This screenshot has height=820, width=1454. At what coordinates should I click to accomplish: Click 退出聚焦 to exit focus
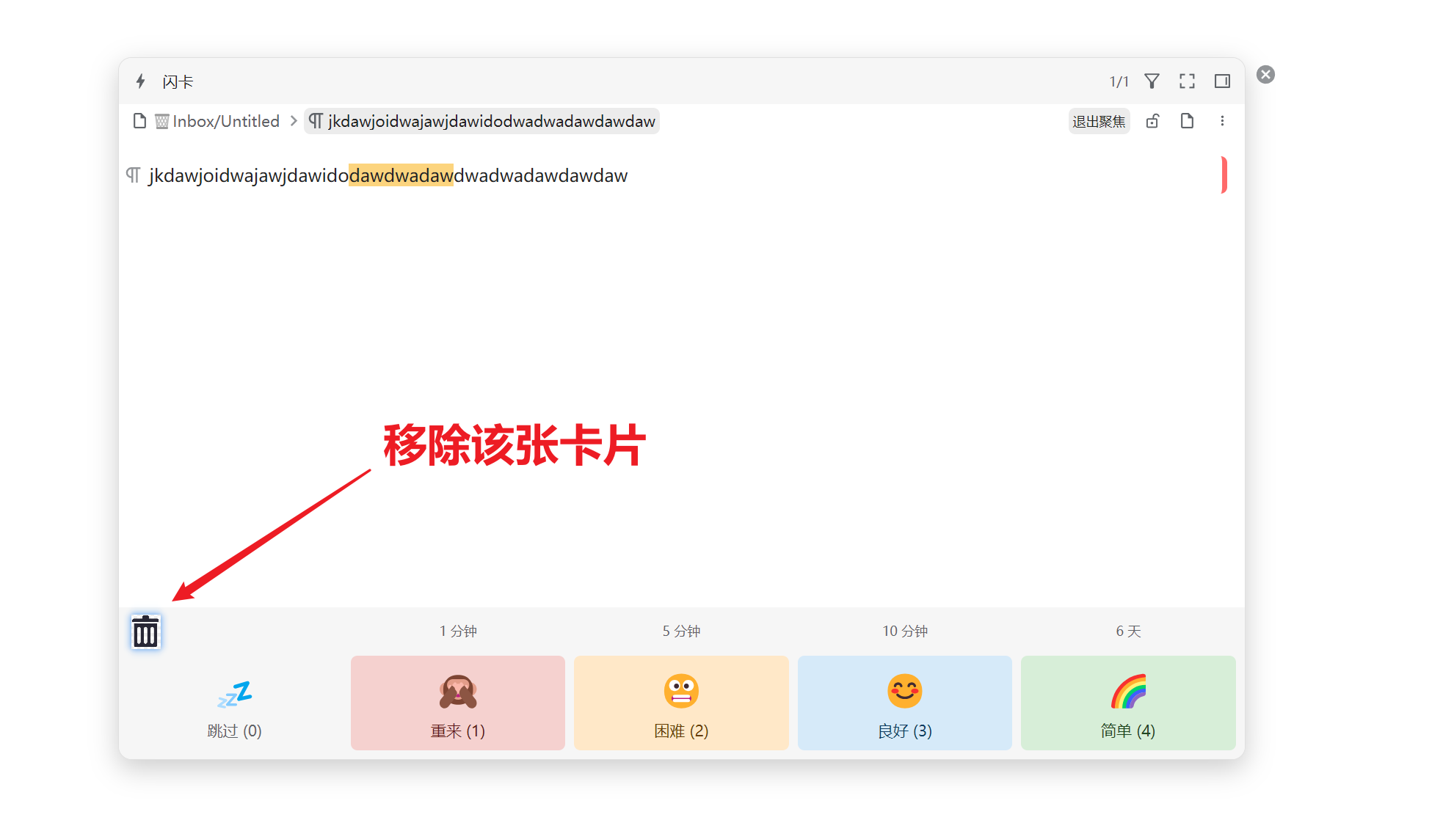point(1098,121)
